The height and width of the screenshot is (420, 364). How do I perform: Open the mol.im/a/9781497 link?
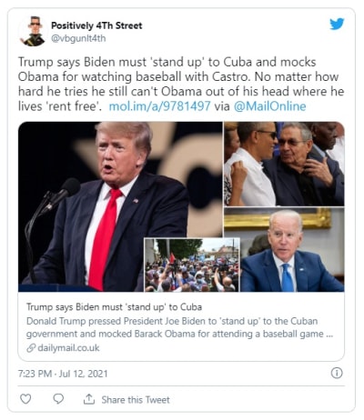(159, 106)
